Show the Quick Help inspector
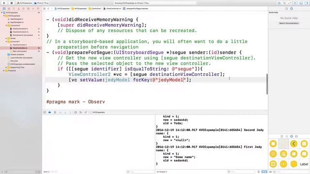The height and width of the screenshot is (174, 310). pyautogui.click(x=292, y=9)
